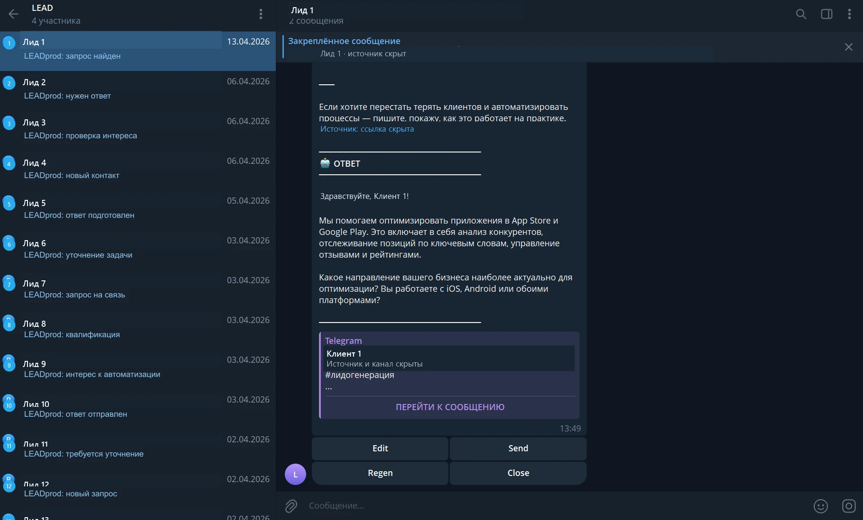This screenshot has width=863, height=520.
Task: Focus the Сообщение input field
Action: pyautogui.click(x=557, y=506)
